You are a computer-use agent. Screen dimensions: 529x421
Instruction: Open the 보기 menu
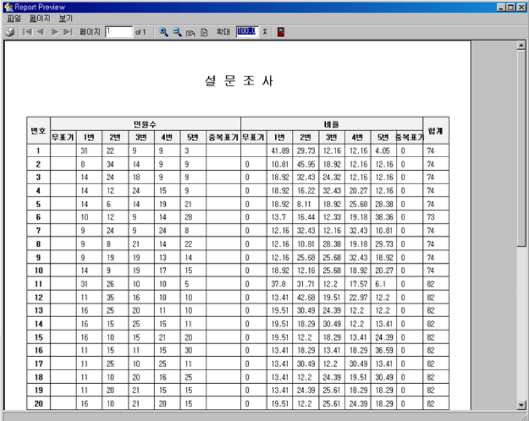(66, 19)
